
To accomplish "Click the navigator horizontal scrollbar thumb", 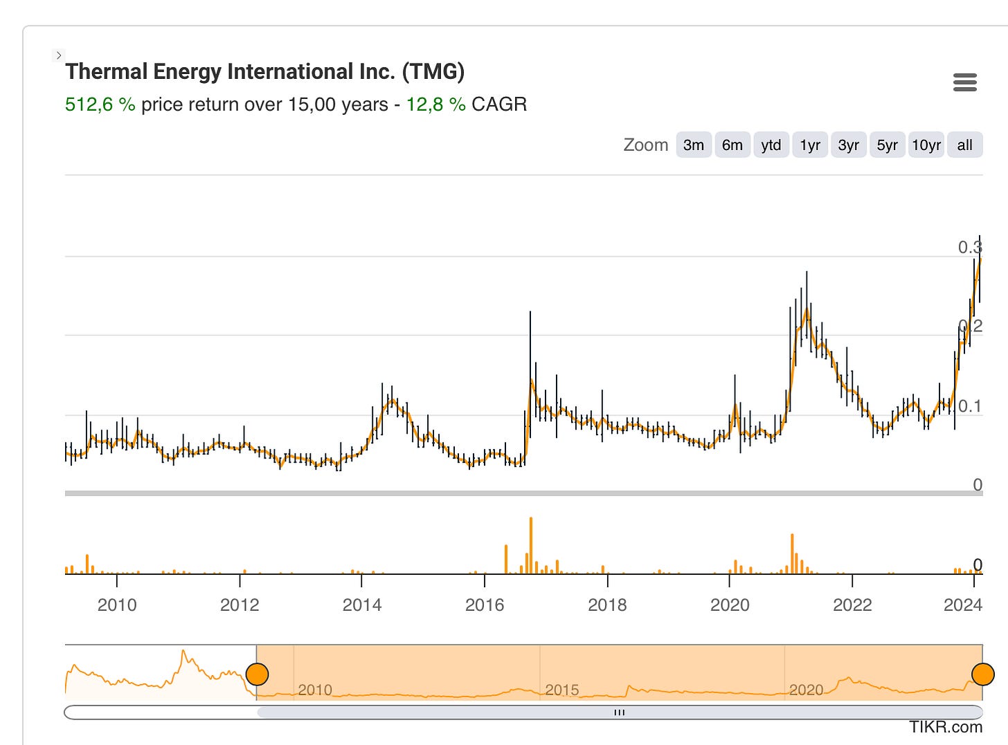I will pos(620,712).
